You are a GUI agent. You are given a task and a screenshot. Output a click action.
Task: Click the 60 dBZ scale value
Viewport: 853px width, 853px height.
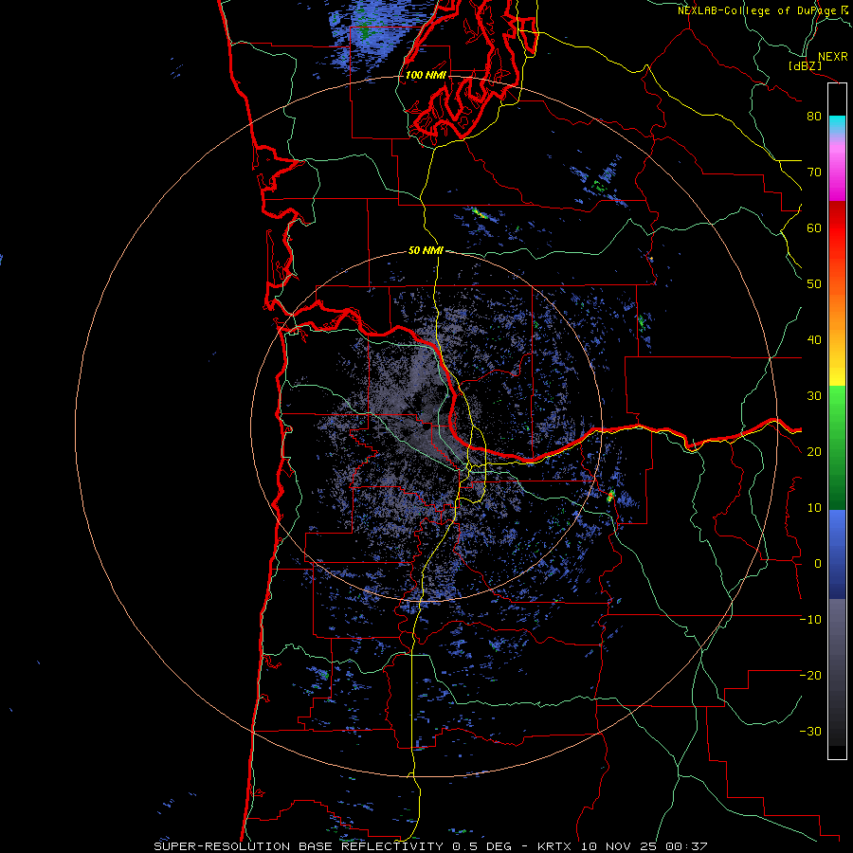click(x=814, y=228)
